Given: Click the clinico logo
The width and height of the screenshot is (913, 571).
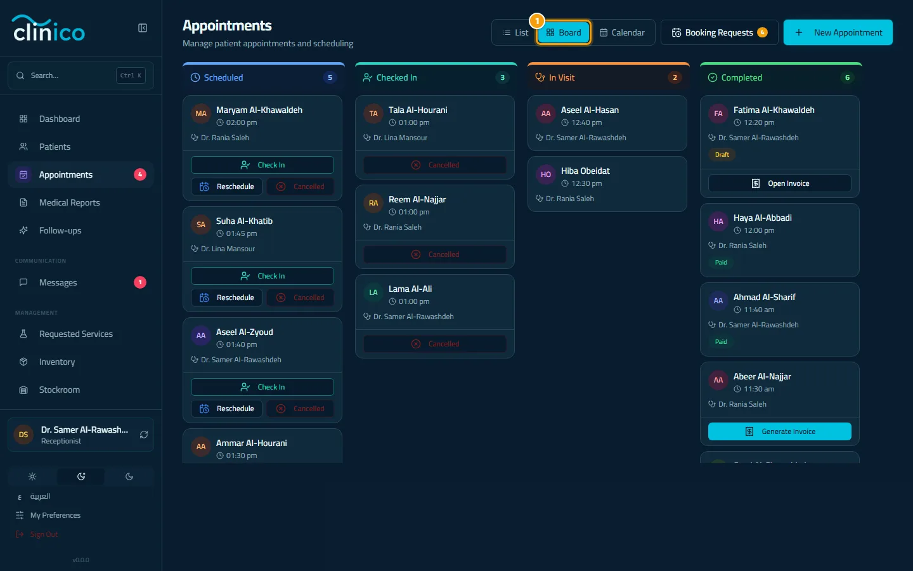Looking at the screenshot, I should pyautogui.click(x=49, y=29).
